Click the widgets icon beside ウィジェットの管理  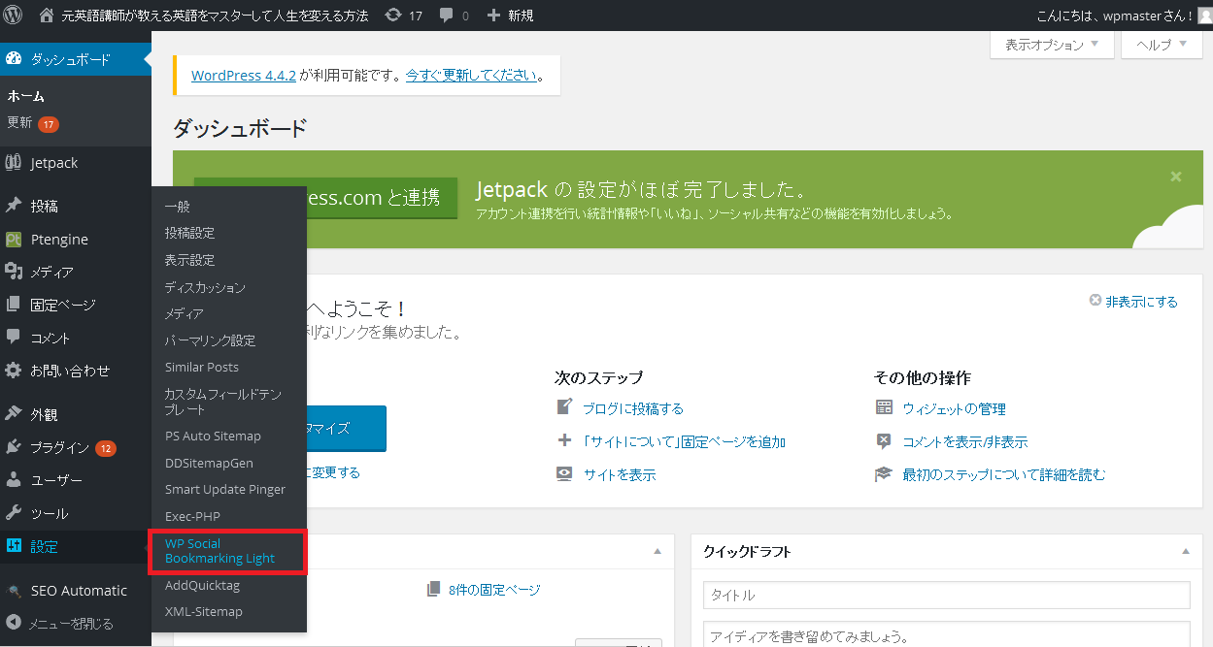(884, 407)
